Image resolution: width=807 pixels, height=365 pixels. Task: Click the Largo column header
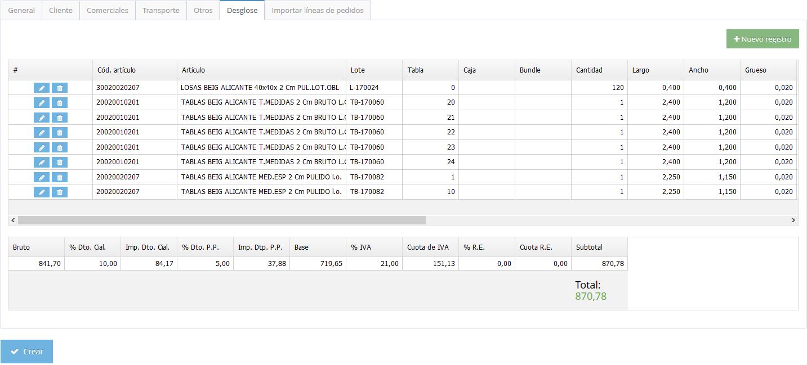(x=656, y=70)
